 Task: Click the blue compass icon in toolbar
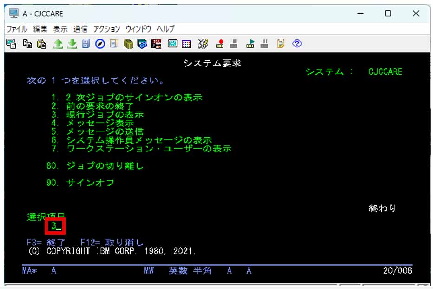(x=100, y=44)
